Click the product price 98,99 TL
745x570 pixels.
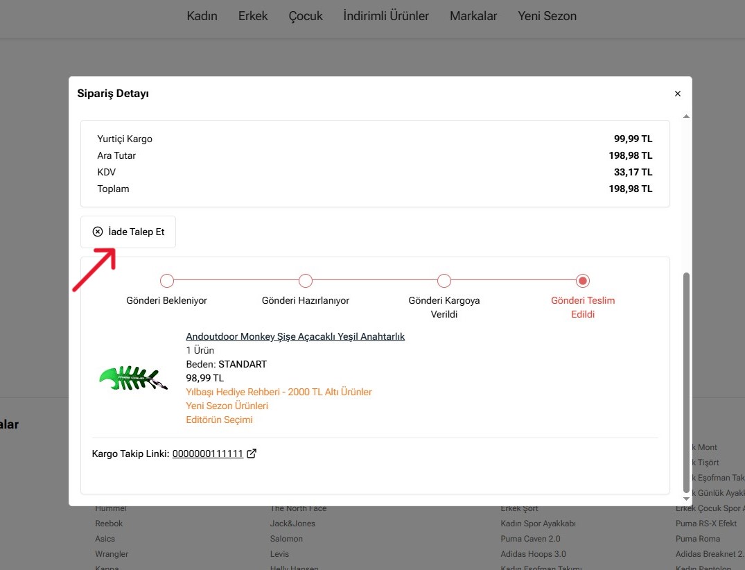[204, 378]
